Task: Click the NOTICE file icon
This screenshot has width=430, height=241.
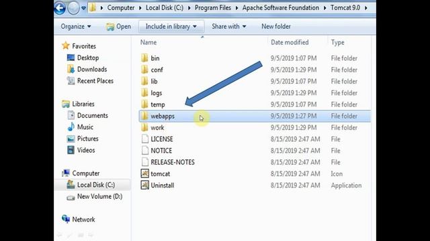Action: 145,150
